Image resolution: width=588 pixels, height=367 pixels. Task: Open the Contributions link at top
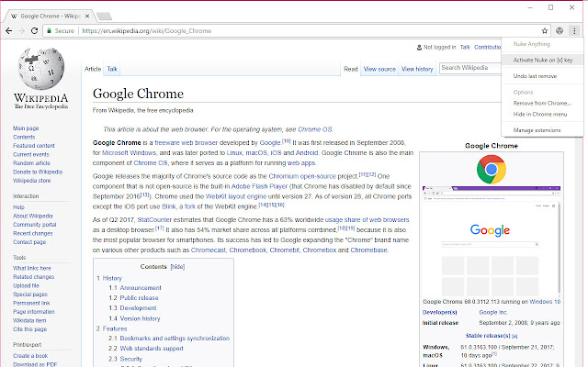coord(487,47)
